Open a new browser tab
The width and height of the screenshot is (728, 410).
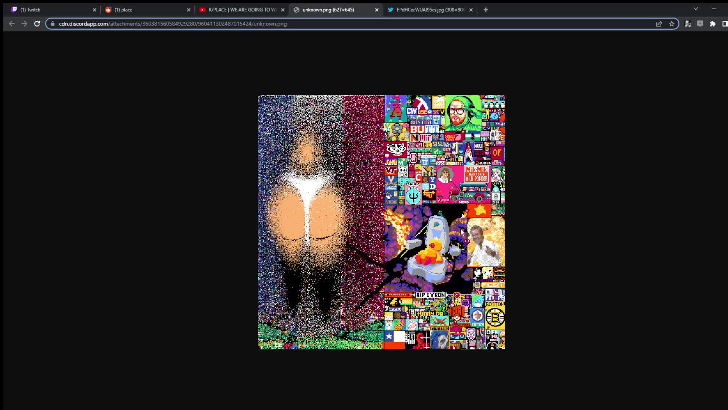click(x=486, y=10)
